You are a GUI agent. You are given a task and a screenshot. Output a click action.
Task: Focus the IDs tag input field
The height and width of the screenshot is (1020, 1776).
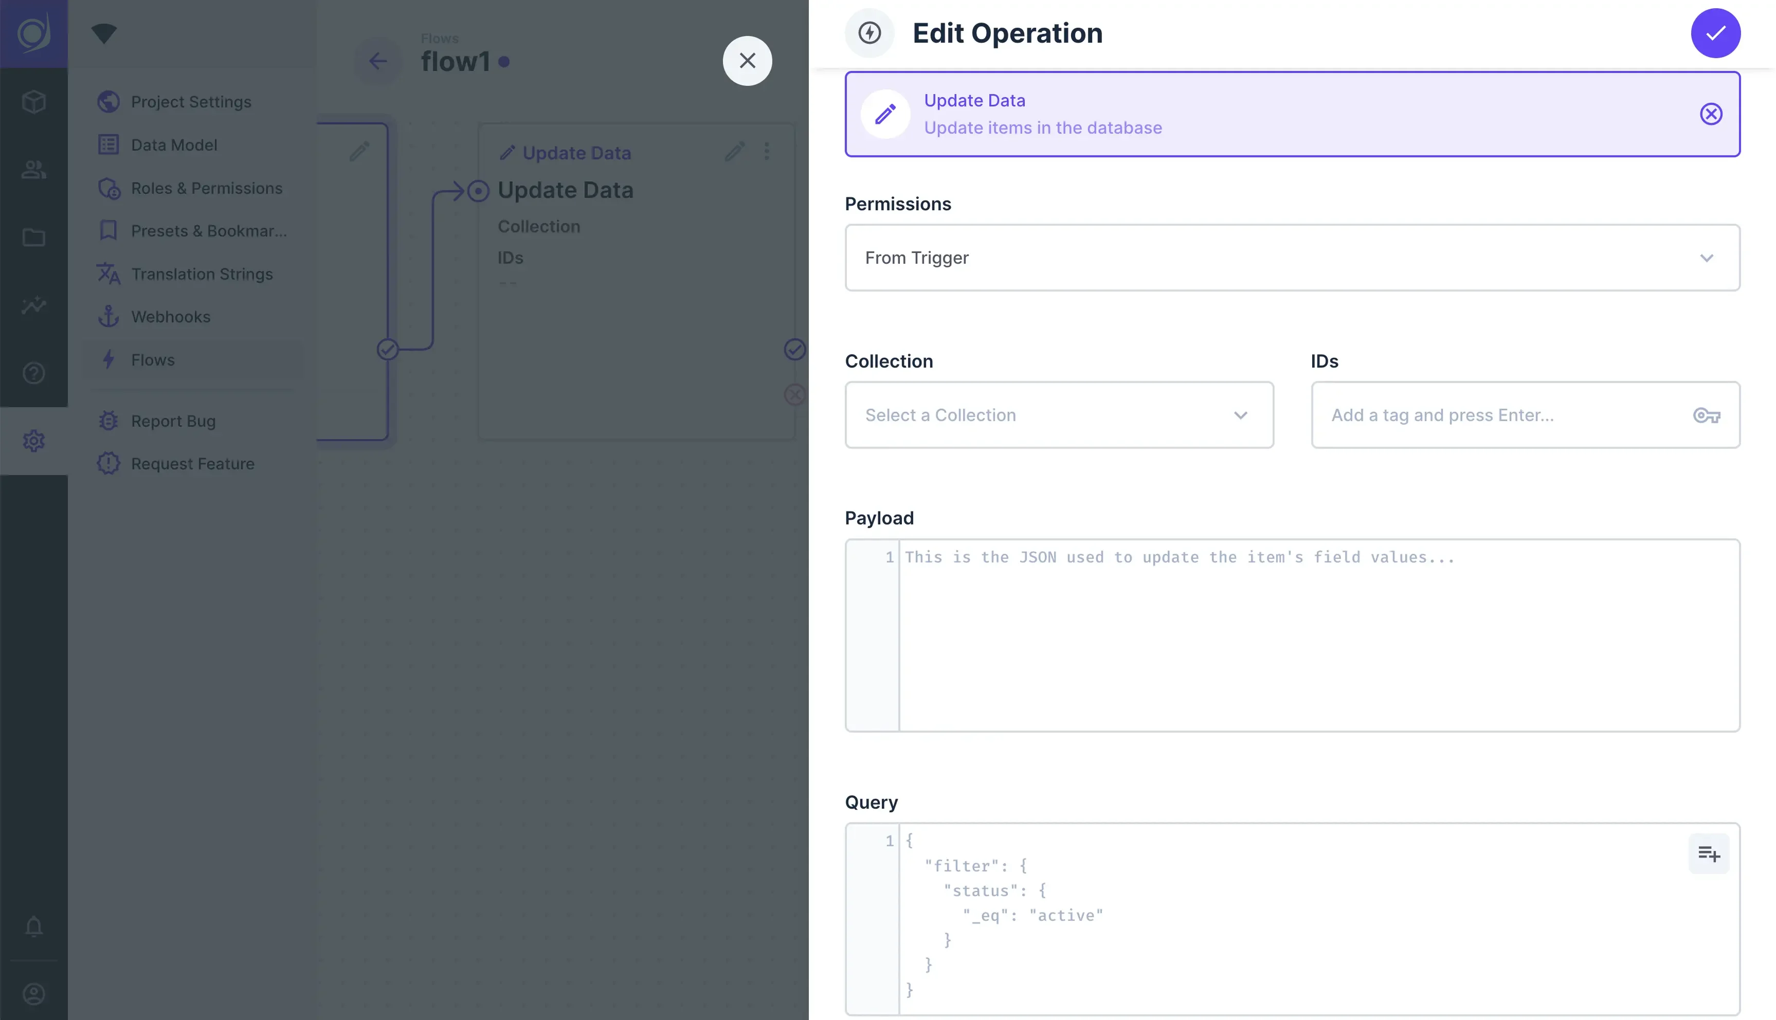tap(1499, 415)
